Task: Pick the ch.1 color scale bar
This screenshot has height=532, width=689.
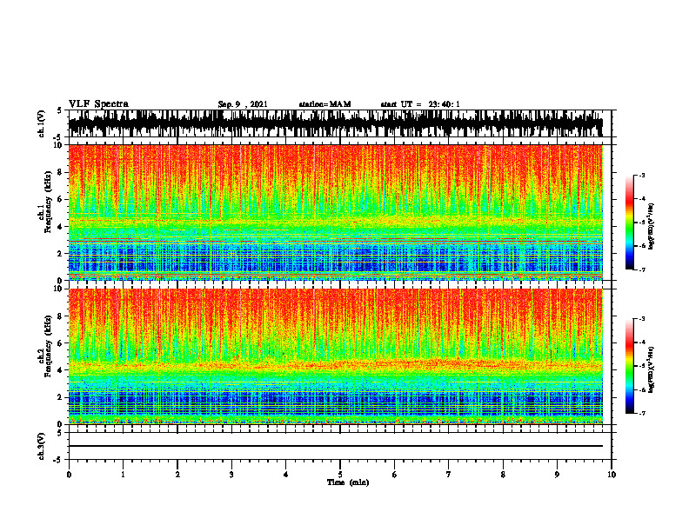Action: point(629,223)
